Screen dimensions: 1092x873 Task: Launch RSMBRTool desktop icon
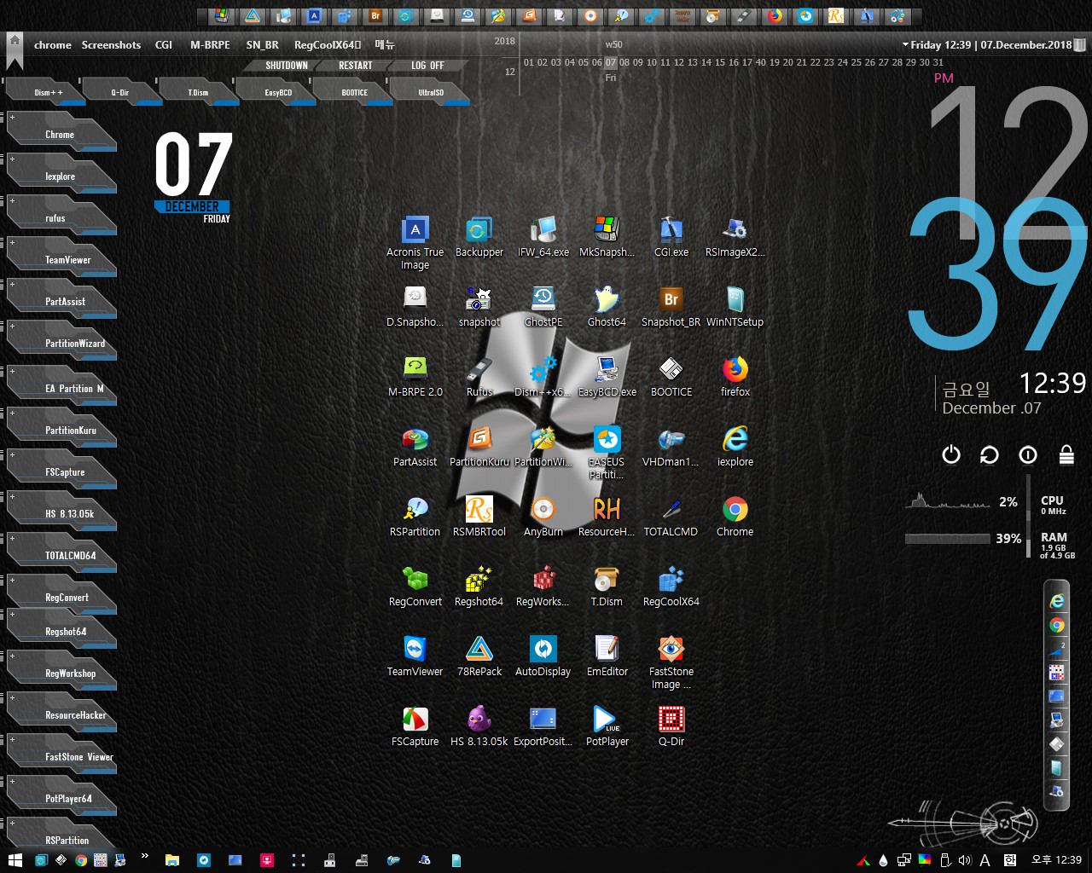point(479,517)
